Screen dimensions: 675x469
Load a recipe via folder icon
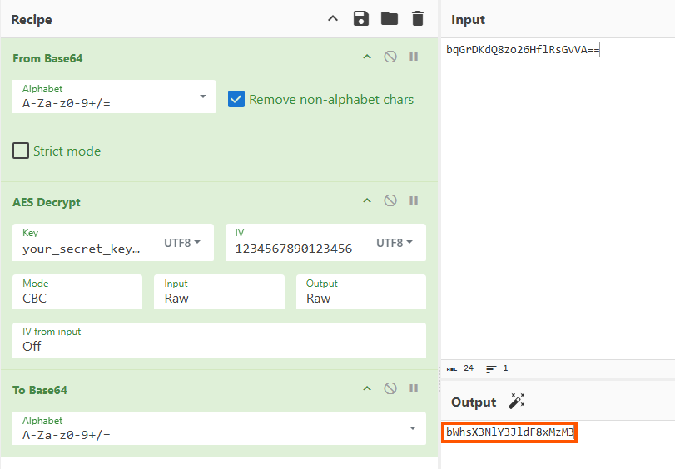click(x=390, y=19)
